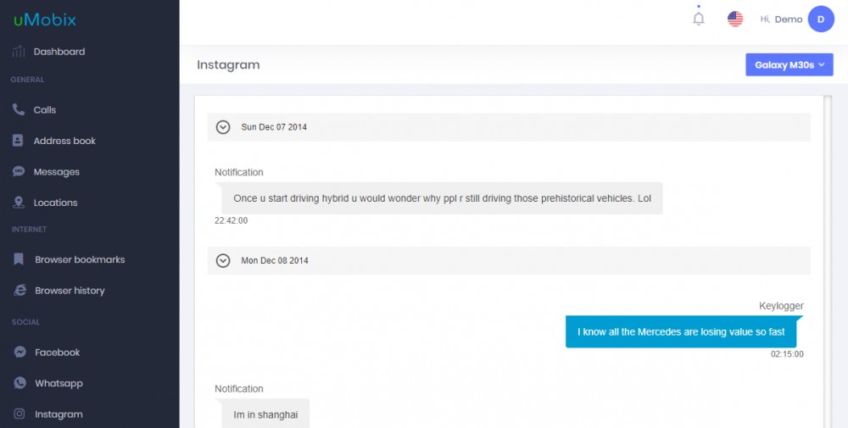The height and width of the screenshot is (428, 848).
Task: Click the Messages SMS bubble icon
Action: tap(19, 171)
